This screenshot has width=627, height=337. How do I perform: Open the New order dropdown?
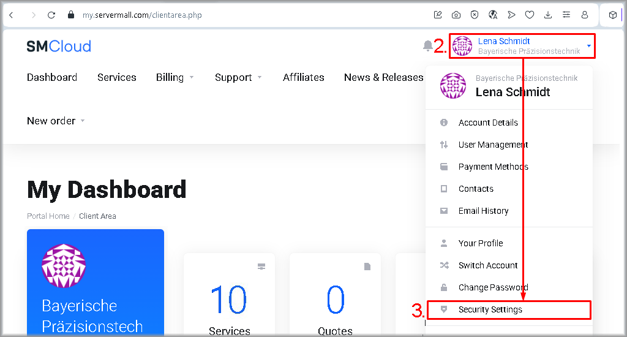point(56,121)
